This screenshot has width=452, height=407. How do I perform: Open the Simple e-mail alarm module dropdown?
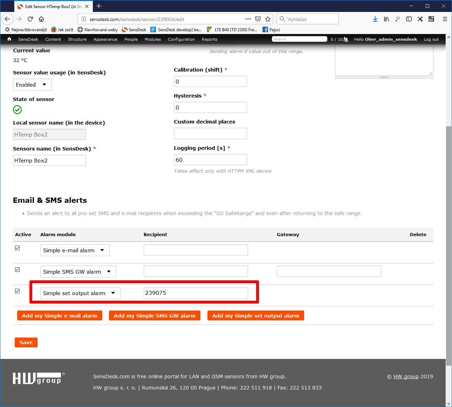pyautogui.click(x=75, y=250)
